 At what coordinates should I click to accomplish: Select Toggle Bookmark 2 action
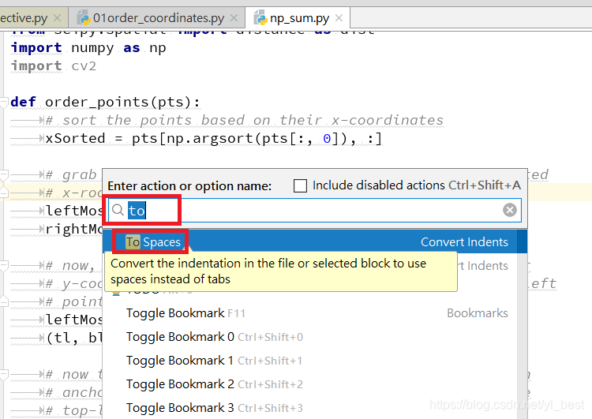[x=309, y=384]
